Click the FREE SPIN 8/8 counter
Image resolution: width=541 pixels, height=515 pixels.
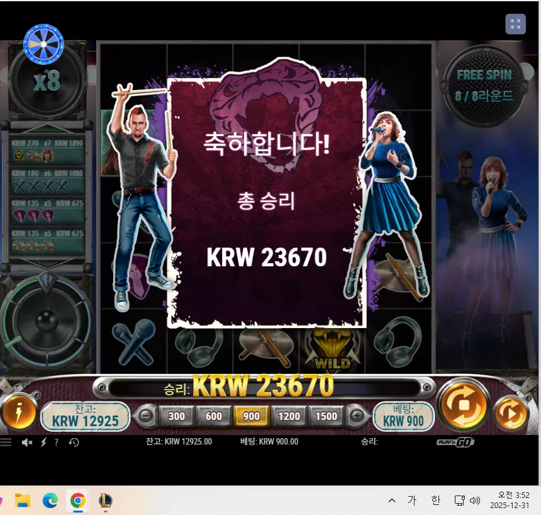click(484, 86)
